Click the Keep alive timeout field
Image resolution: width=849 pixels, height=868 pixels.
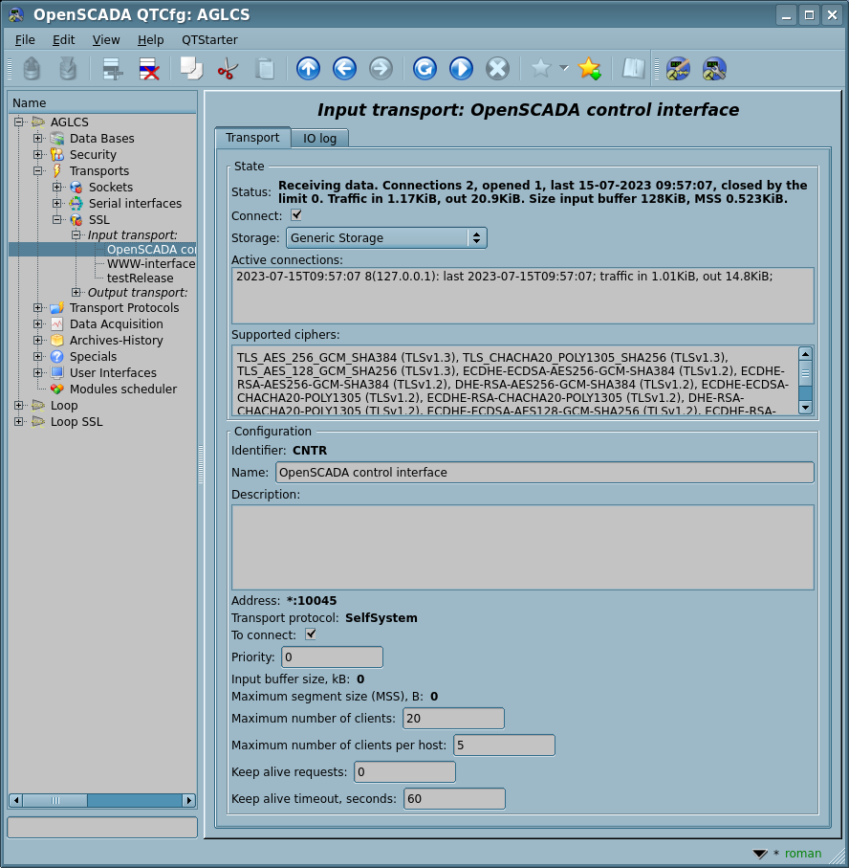[x=455, y=799]
